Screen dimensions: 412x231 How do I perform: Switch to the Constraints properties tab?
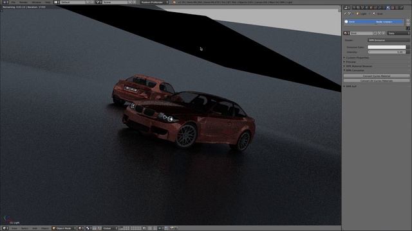pos(375,8)
